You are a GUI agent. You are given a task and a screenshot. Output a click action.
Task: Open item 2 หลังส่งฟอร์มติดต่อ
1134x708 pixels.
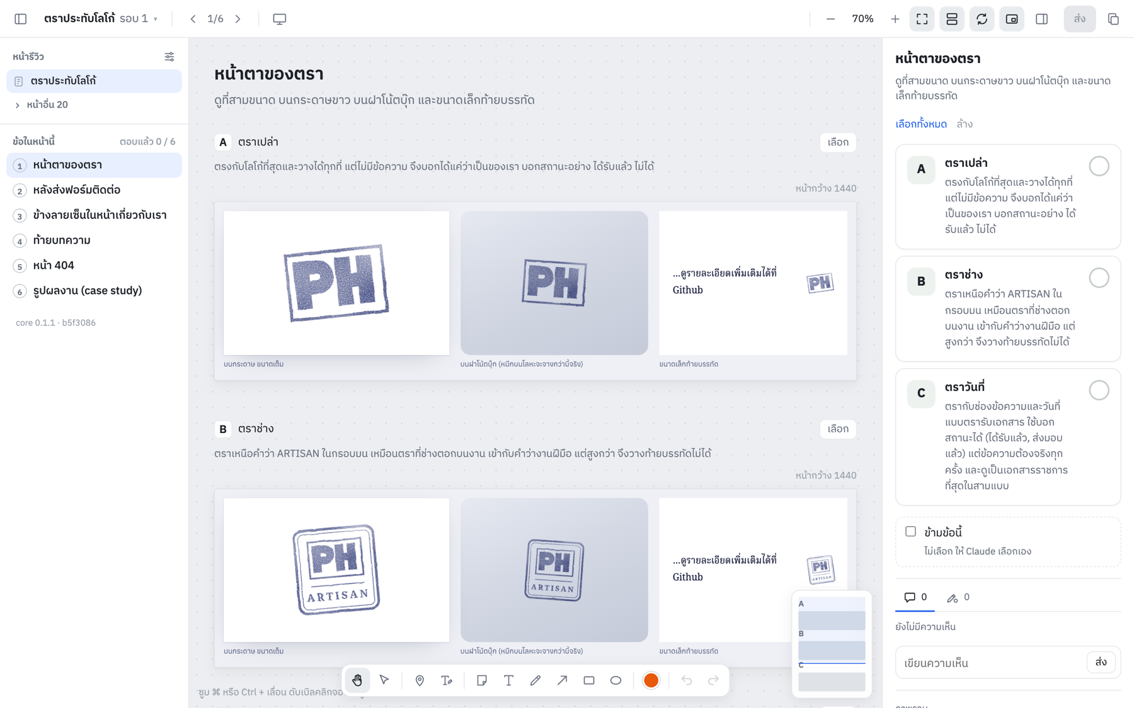[94, 190]
